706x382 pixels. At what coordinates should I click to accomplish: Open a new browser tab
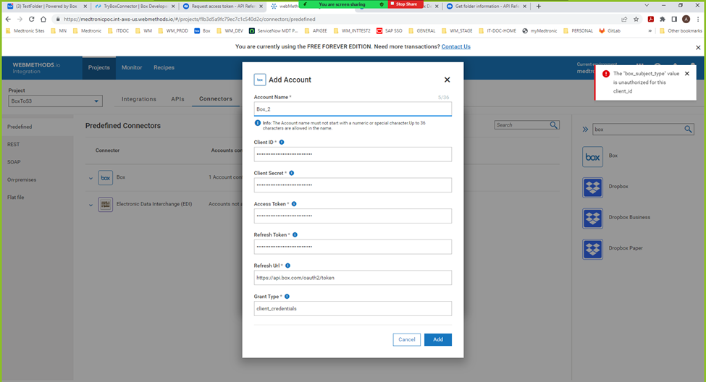coord(539,7)
